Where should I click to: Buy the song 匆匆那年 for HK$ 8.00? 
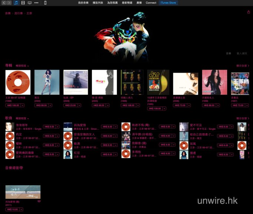[49, 127]
